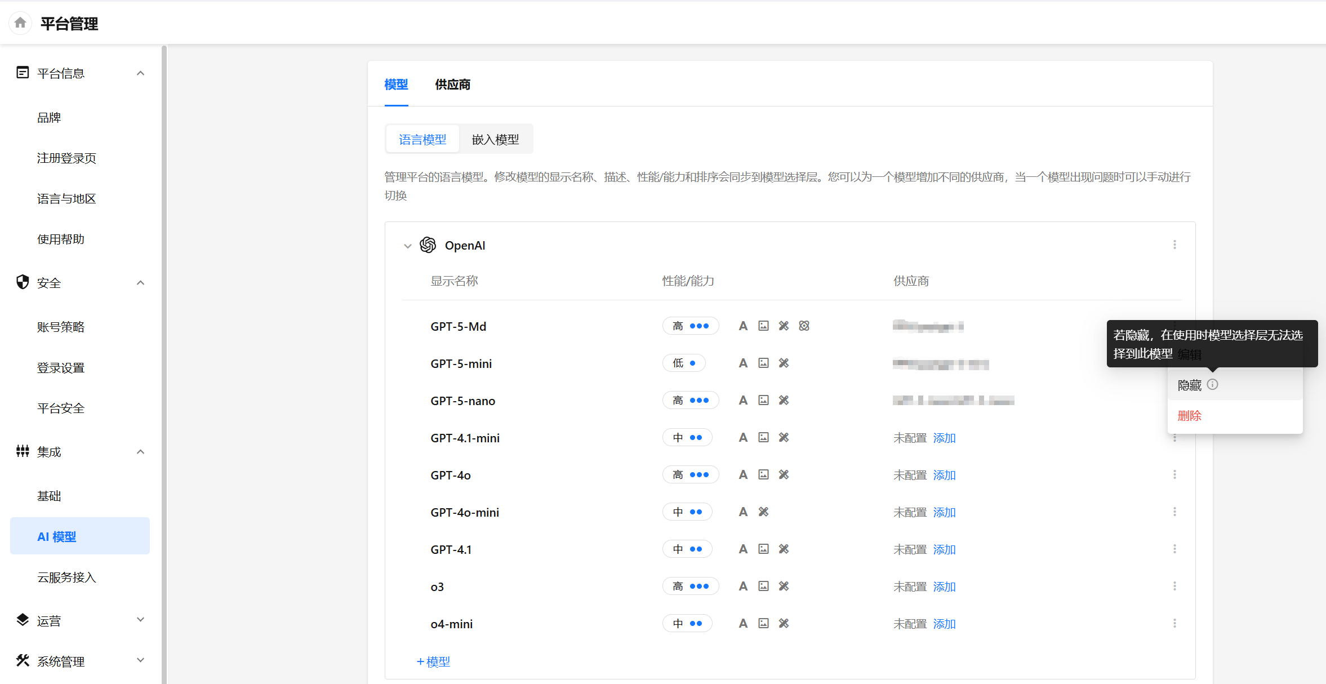This screenshot has width=1326, height=684.
Task: Click the image capability icon for GPT-5-mini
Action: (763, 363)
